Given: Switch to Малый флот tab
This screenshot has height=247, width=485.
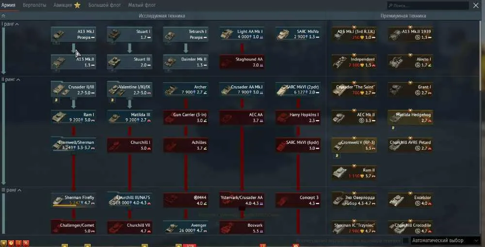Looking at the screenshot, I should pyautogui.click(x=142, y=5).
